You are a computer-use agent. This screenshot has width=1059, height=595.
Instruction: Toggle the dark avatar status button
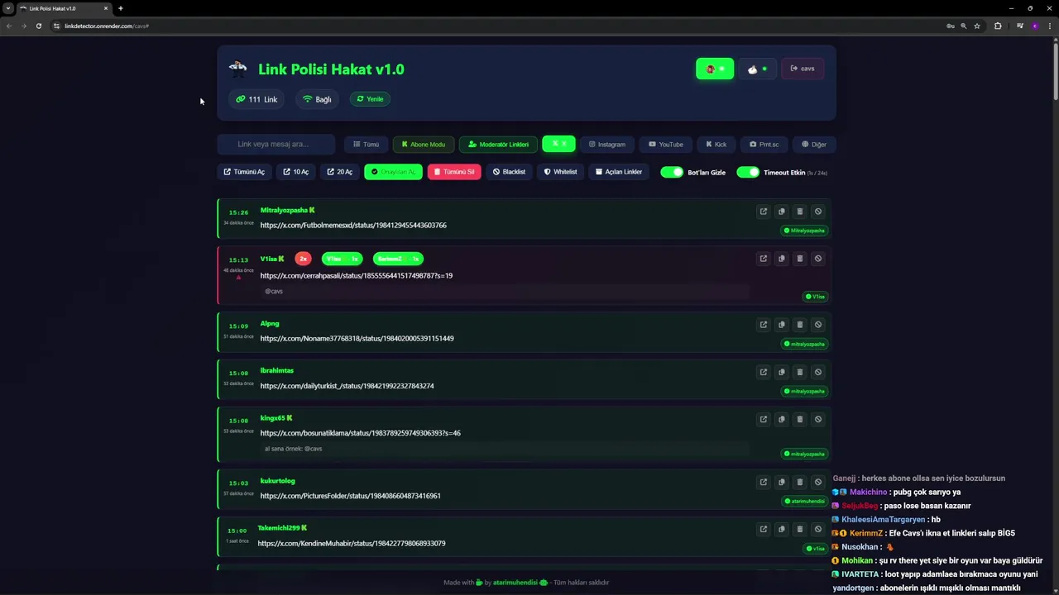[757, 69]
